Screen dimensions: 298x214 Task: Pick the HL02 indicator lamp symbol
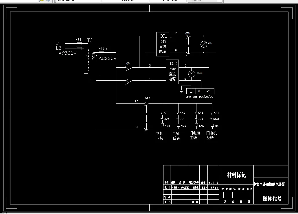[191, 74]
